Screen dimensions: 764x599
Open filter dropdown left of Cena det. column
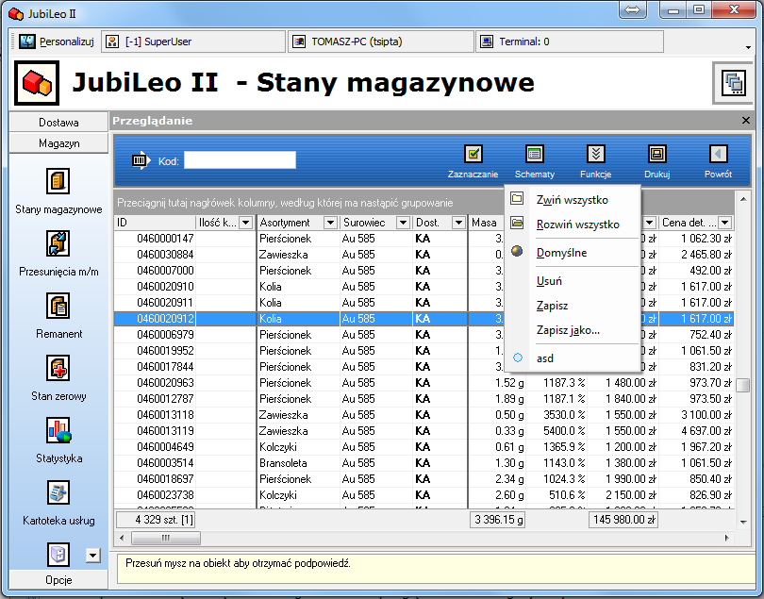(650, 223)
